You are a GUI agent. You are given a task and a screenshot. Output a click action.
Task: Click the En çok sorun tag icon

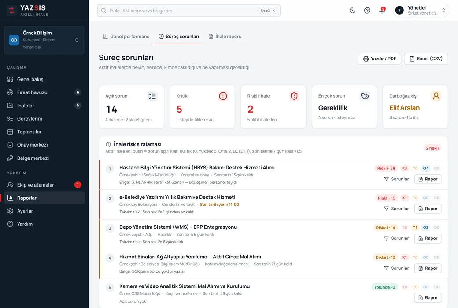(x=365, y=96)
